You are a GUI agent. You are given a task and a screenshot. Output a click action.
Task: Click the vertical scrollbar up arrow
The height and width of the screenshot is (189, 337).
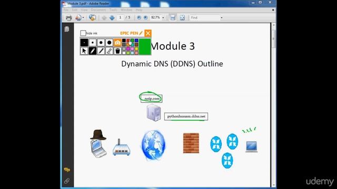[x=274, y=25]
